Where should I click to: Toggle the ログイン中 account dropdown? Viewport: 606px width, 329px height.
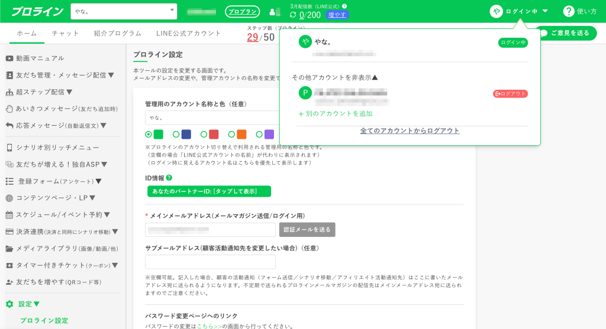pos(518,11)
